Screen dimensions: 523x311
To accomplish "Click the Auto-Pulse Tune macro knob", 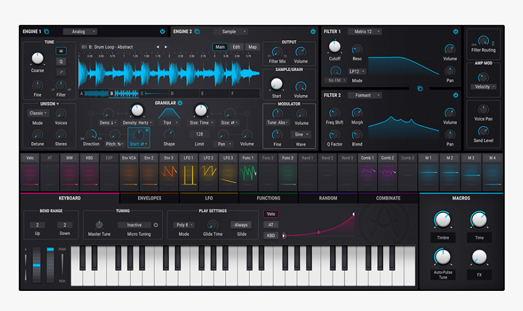I will (443, 257).
